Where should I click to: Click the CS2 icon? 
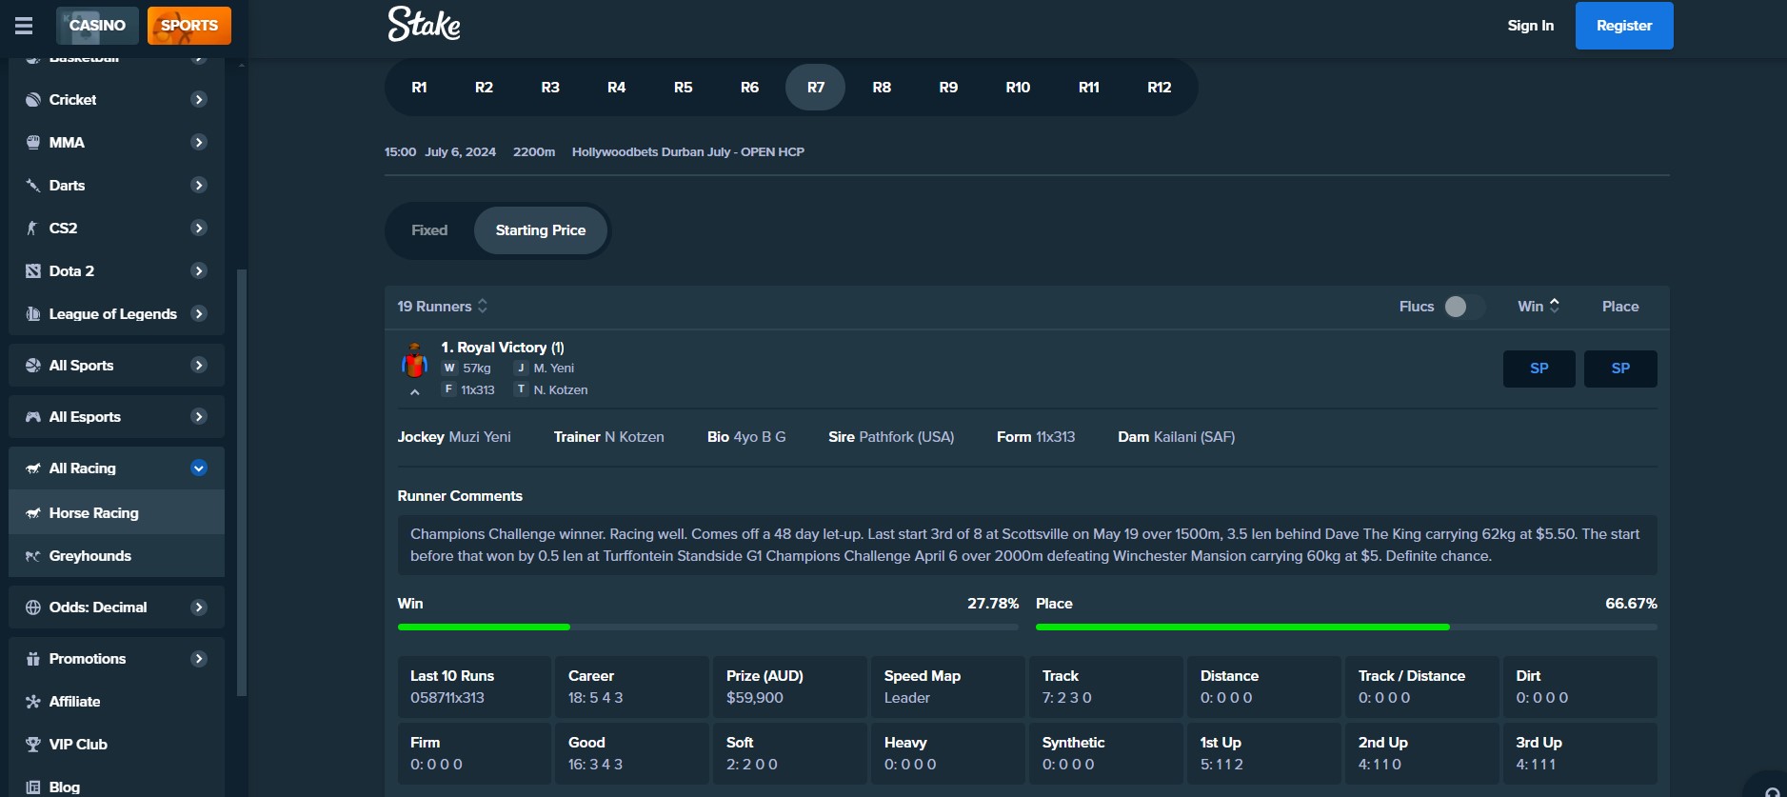[32, 228]
